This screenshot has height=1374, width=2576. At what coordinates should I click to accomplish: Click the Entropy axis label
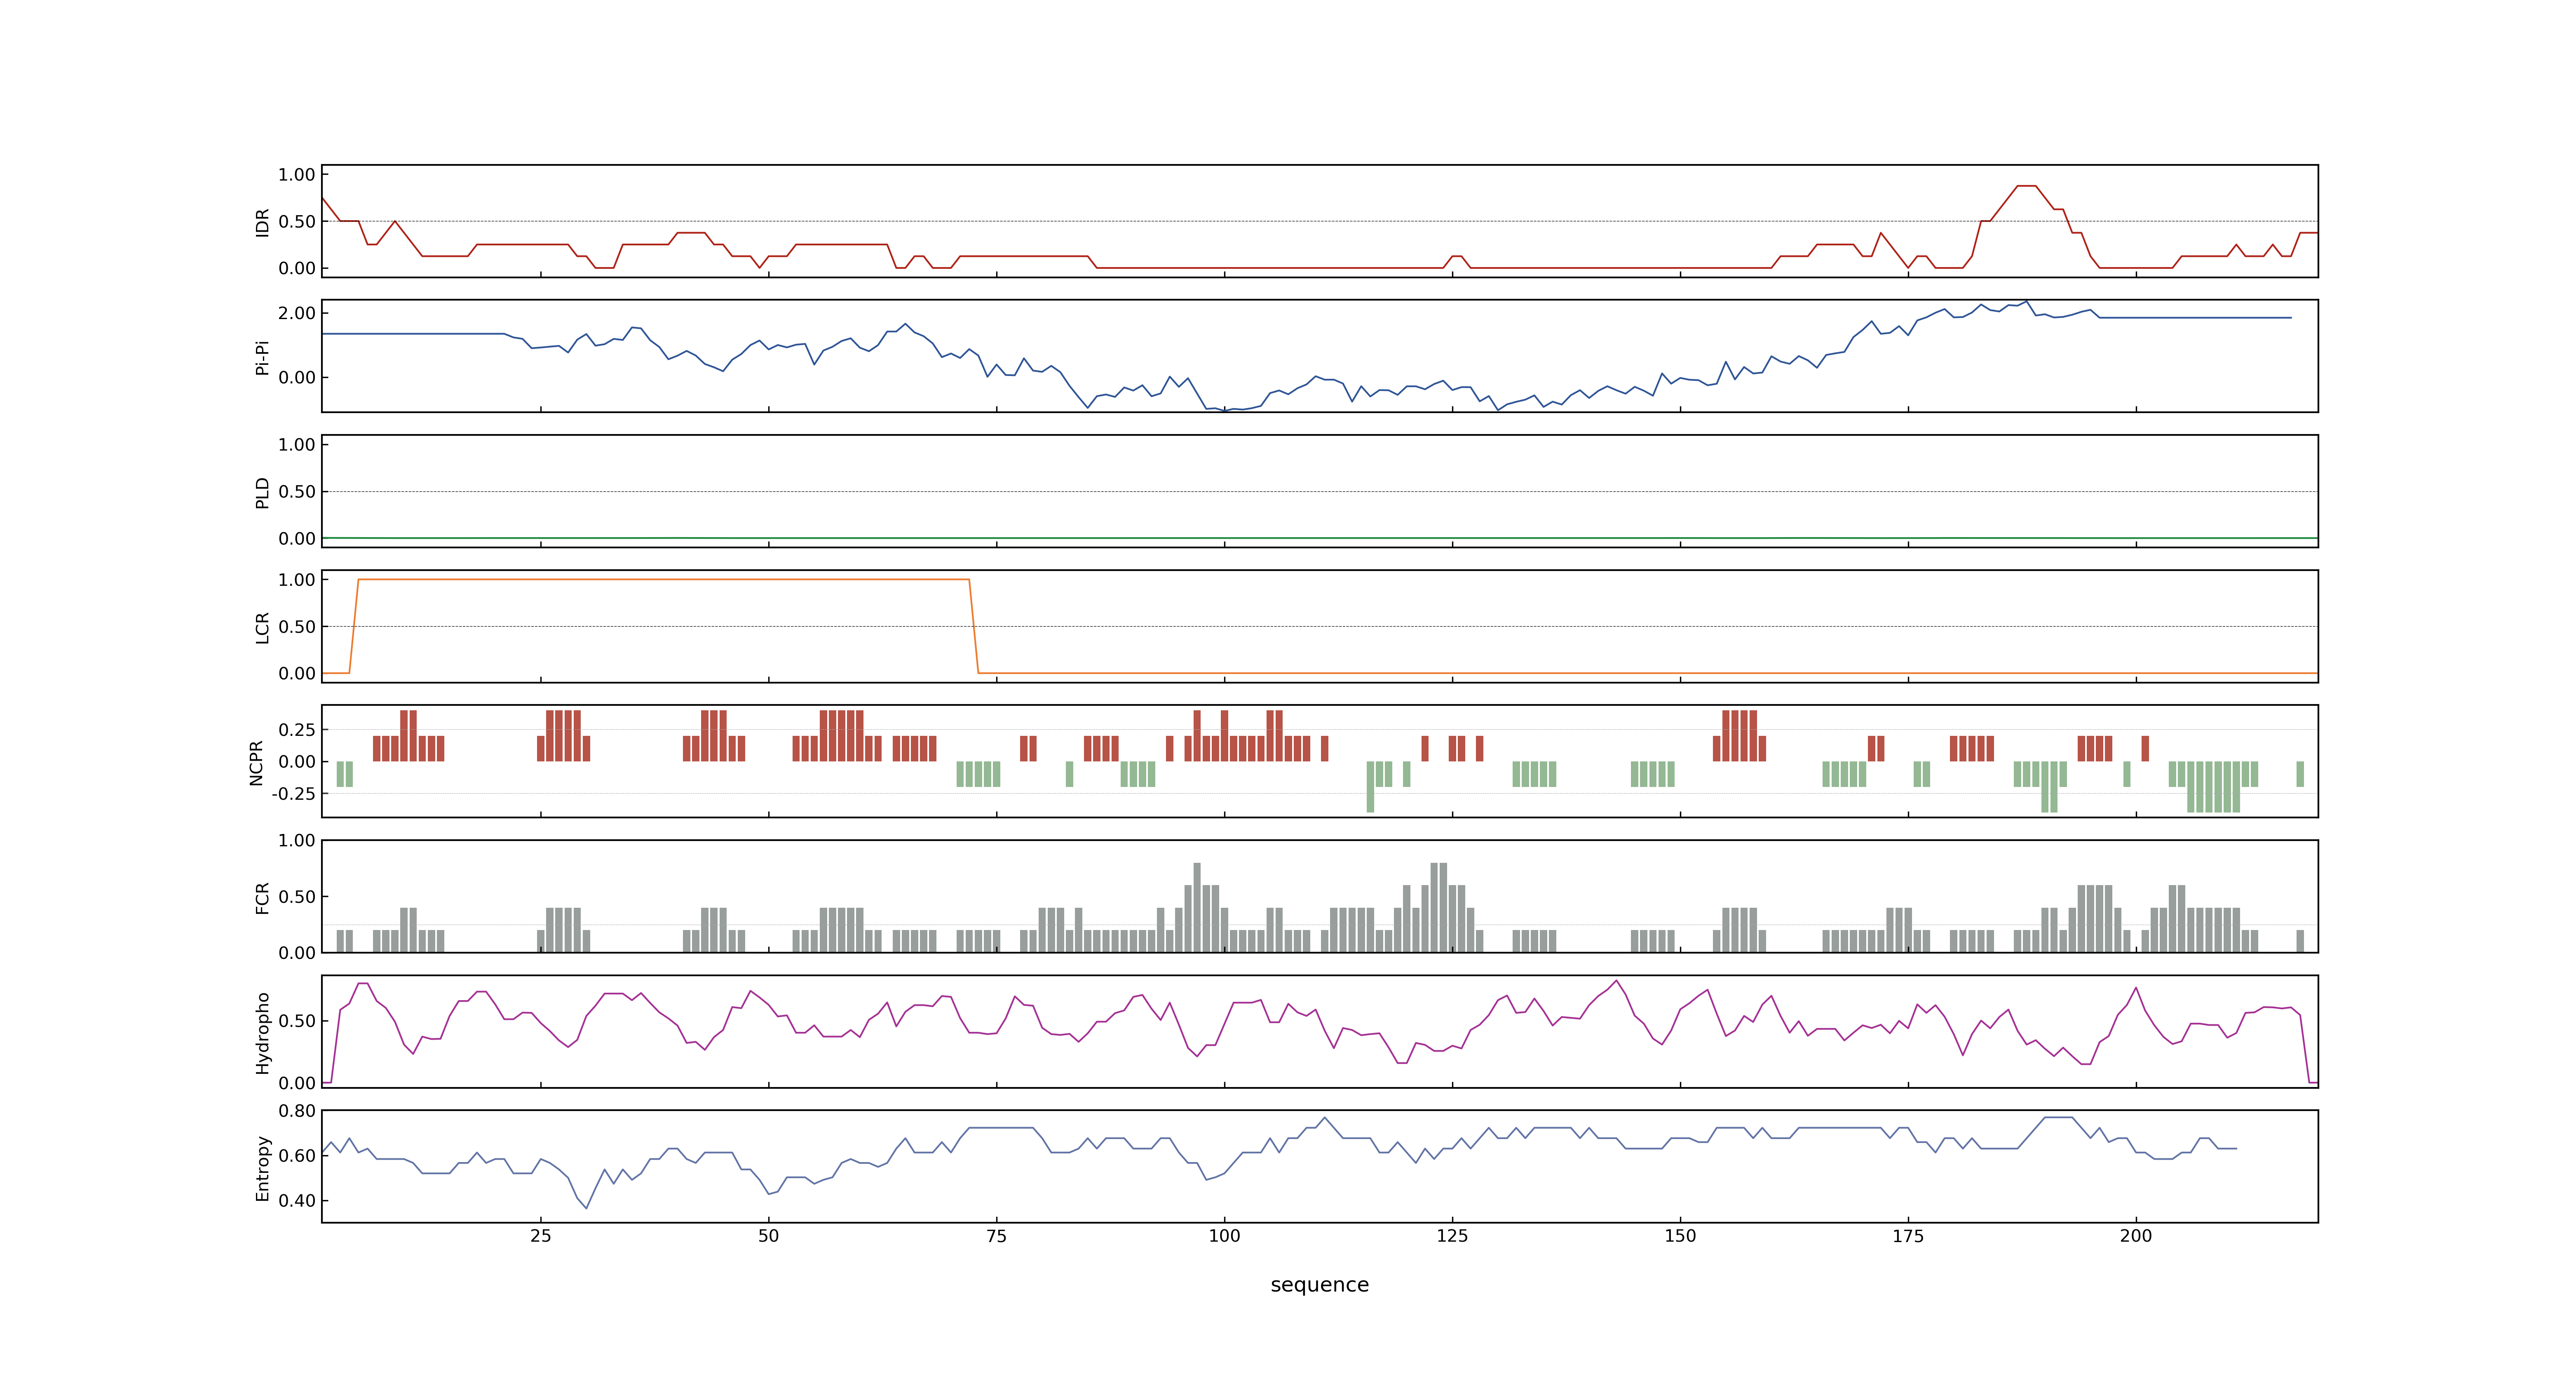pyautogui.click(x=262, y=1167)
